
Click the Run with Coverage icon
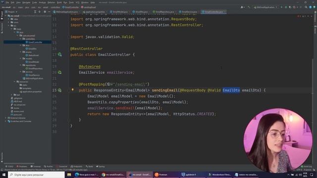coord(290,7)
